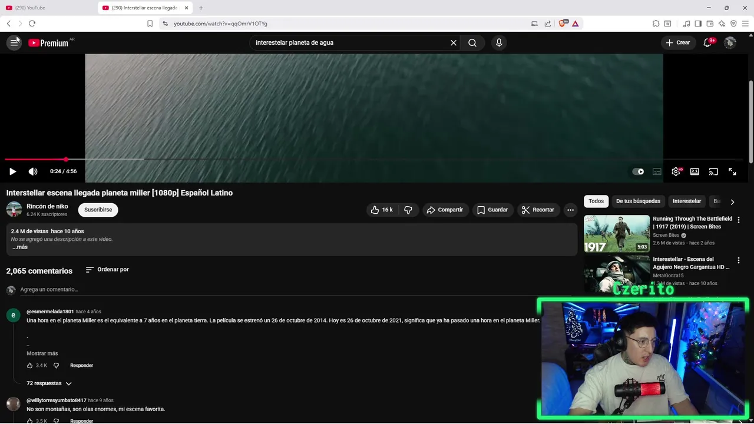Click the red progress scrubber handle
754x424 pixels.
pos(66,159)
